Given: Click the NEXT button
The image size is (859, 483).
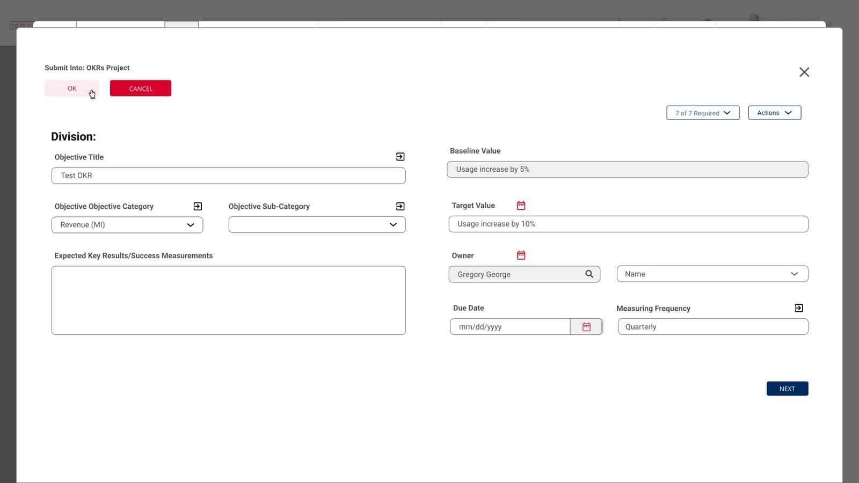Looking at the screenshot, I should tap(787, 389).
